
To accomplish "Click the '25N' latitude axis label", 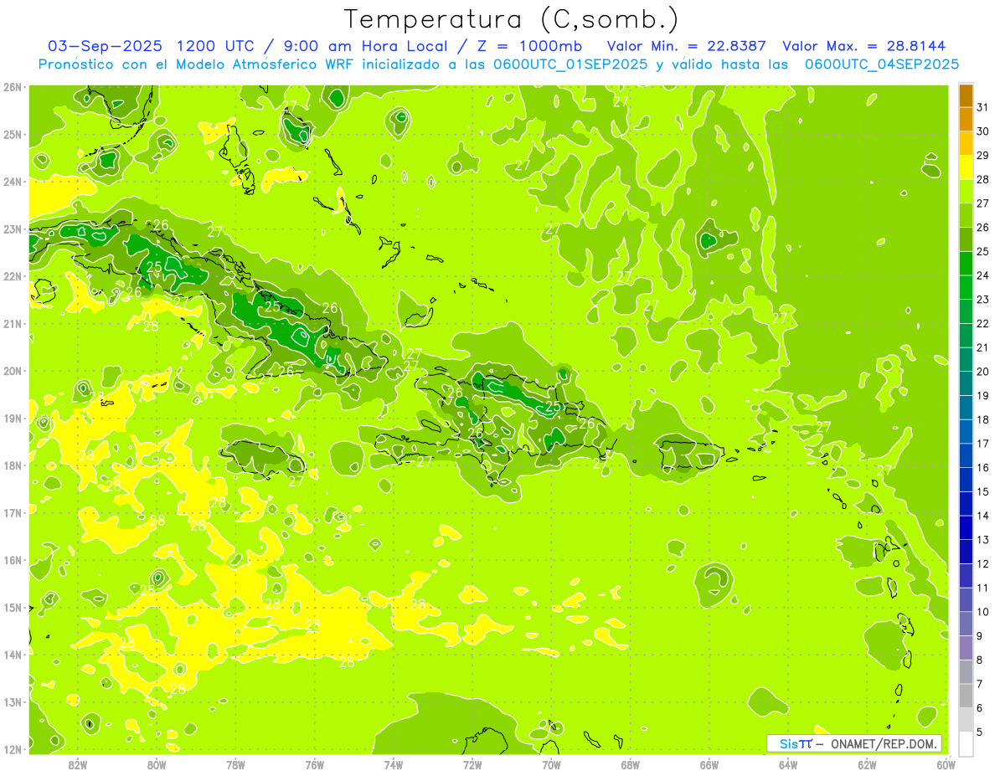I will 13,135.
